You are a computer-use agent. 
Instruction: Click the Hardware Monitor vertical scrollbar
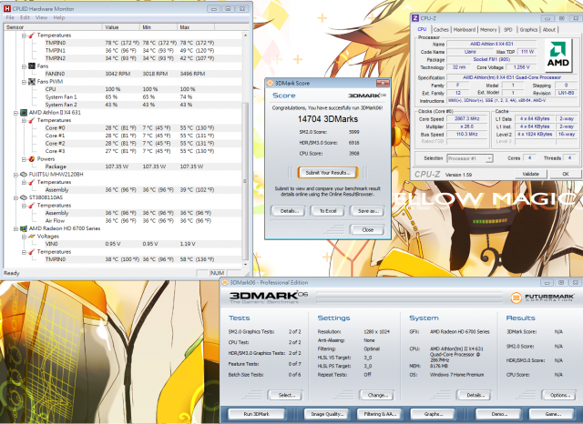[x=245, y=181]
